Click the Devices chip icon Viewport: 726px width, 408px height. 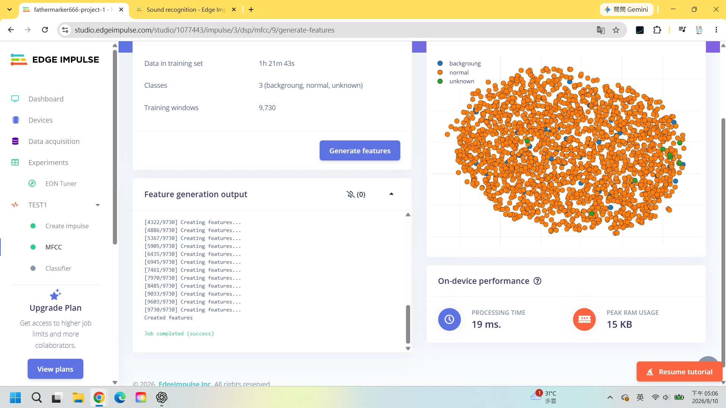(x=16, y=120)
